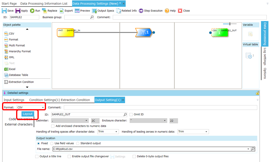Switch to the Input Settings tab
The height and width of the screenshot is (162, 269).
(14, 100)
